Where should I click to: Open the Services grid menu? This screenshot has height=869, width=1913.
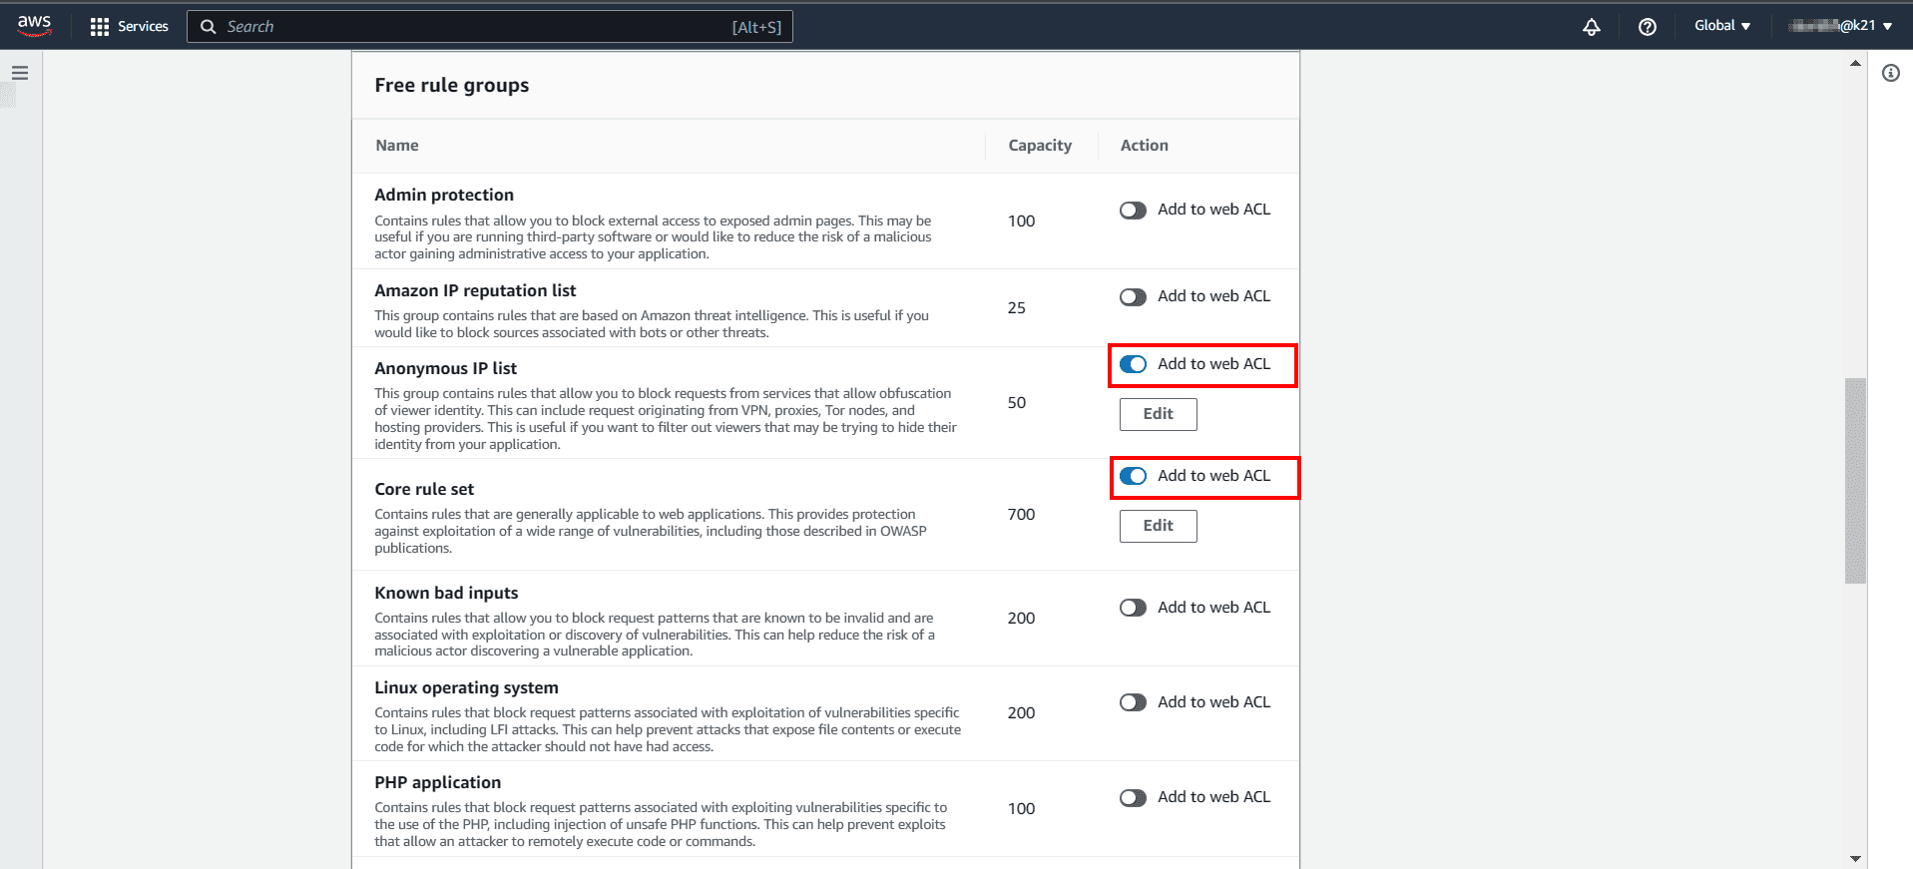pyautogui.click(x=129, y=27)
